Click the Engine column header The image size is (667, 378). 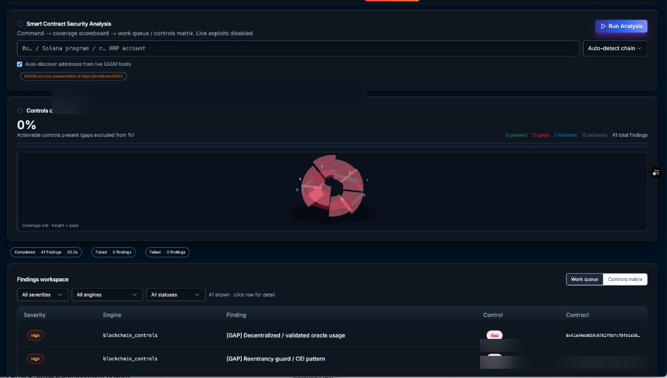112,315
